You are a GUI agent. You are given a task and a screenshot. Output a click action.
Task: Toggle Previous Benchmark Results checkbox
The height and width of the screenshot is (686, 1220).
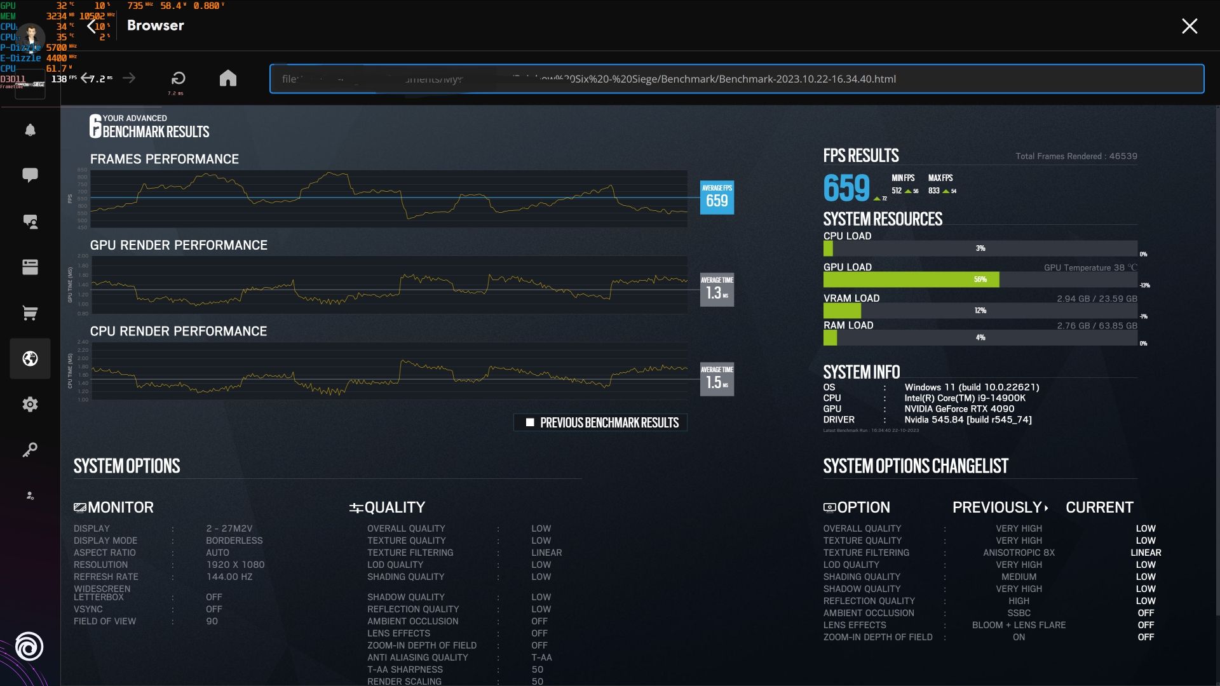click(530, 422)
